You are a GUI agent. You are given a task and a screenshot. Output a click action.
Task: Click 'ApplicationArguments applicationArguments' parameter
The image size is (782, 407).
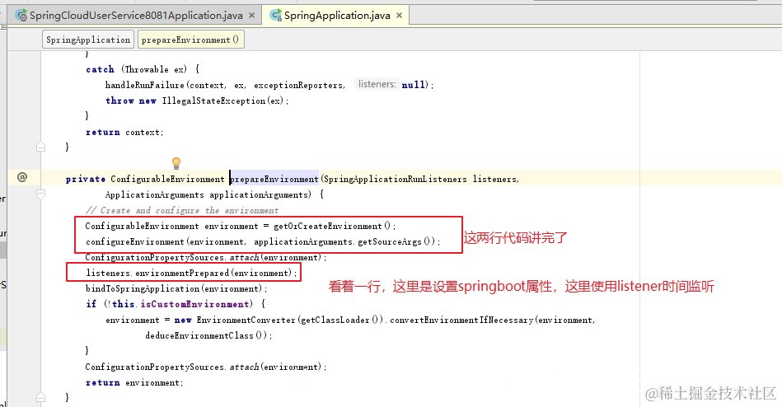coord(208,194)
